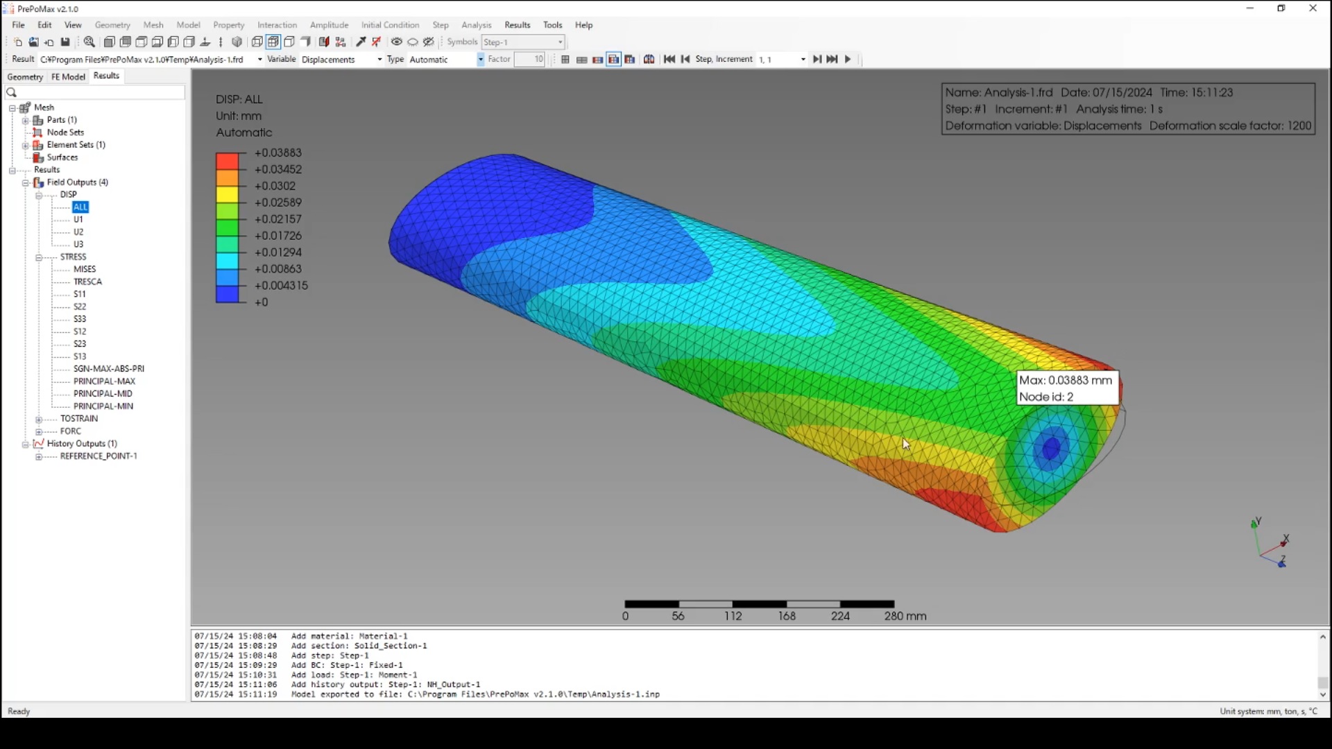This screenshot has width=1332, height=749.
Task: Expand the TOSTRAIN tree node
Action: click(39, 419)
